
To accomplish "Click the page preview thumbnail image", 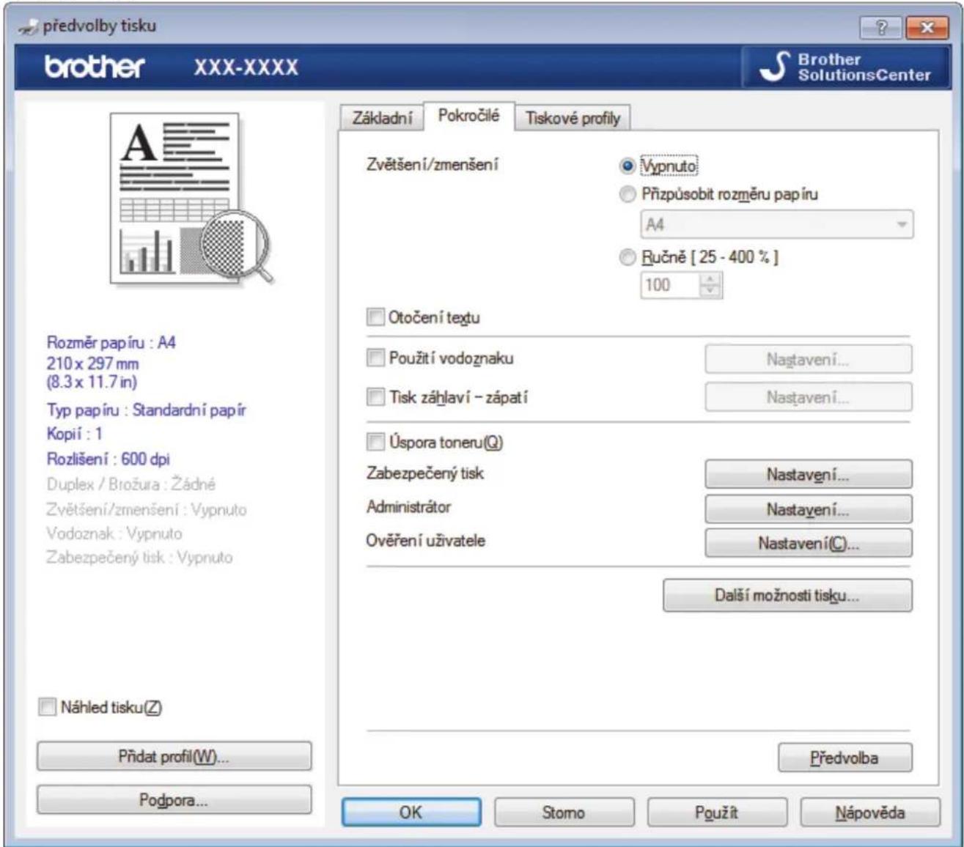I will point(191,199).
